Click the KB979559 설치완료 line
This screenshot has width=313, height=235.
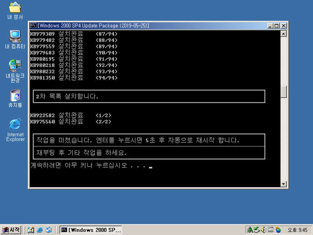tap(74, 46)
